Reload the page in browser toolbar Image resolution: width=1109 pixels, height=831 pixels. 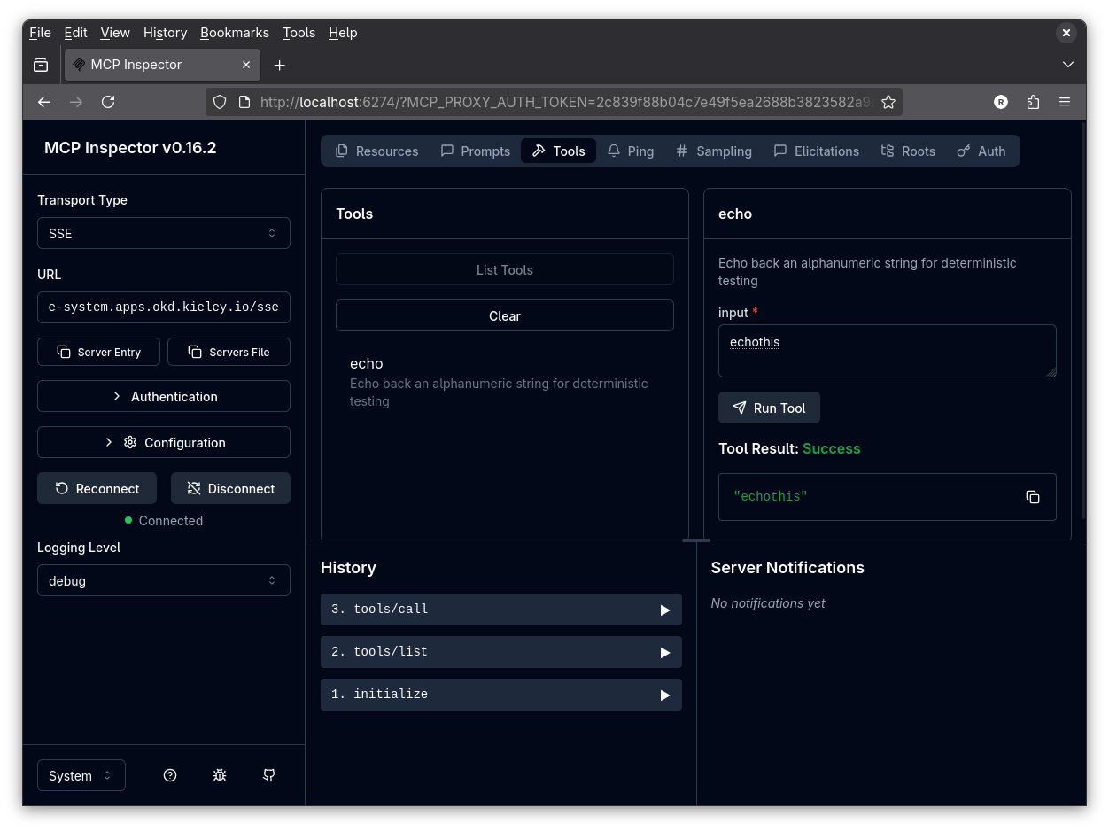[108, 102]
